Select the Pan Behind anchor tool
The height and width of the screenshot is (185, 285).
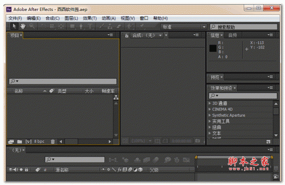[x=61, y=27]
